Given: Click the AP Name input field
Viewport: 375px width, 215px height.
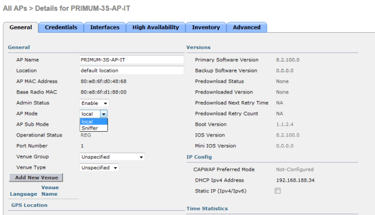Looking at the screenshot, I should point(131,60).
